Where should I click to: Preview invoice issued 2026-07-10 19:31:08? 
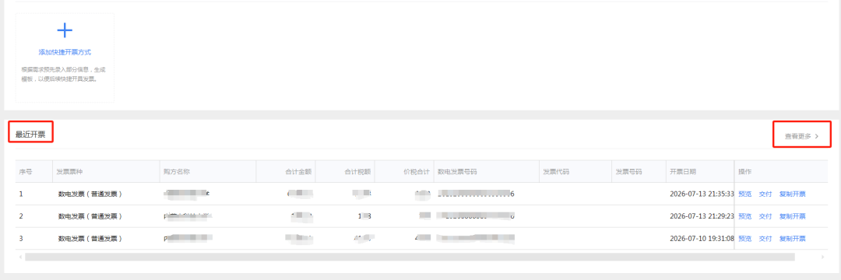(x=745, y=239)
